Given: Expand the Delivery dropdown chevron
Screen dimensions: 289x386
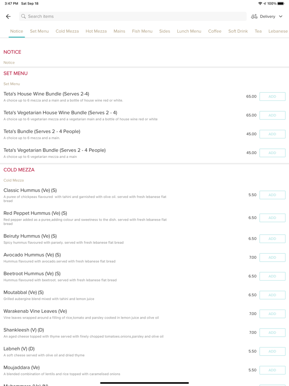Looking at the screenshot, I should click(281, 17).
